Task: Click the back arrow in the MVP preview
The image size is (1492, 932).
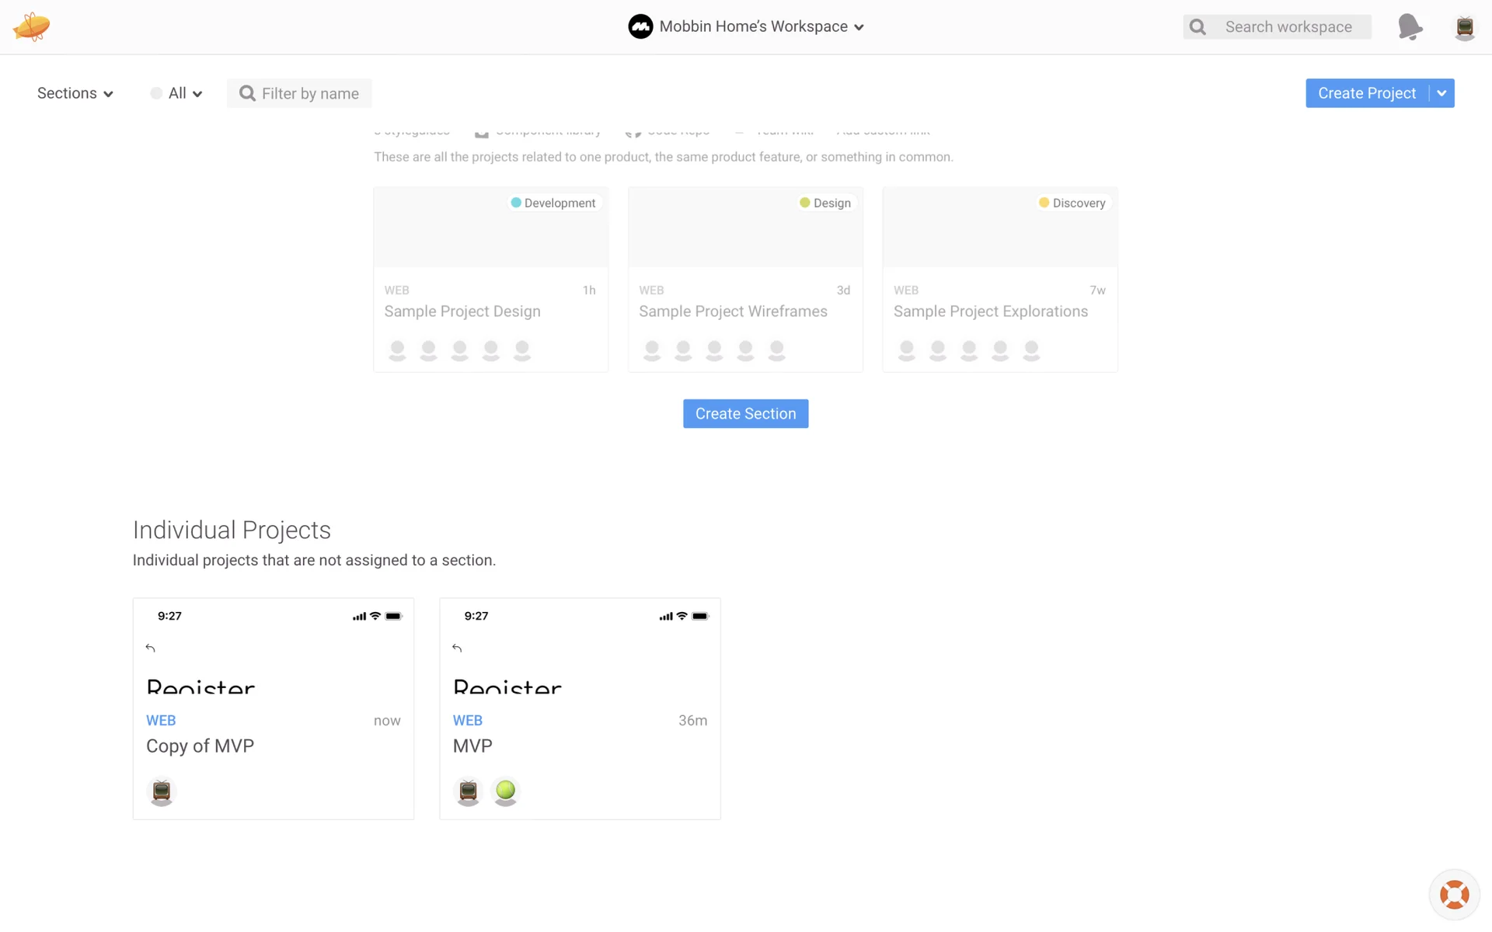Action: [457, 648]
